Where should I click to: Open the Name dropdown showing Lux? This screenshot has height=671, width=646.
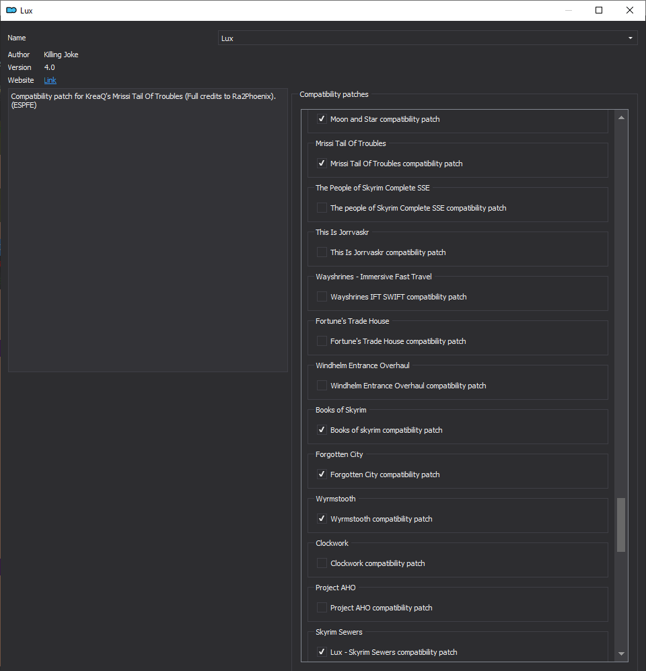pyautogui.click(x=427, y=38)
